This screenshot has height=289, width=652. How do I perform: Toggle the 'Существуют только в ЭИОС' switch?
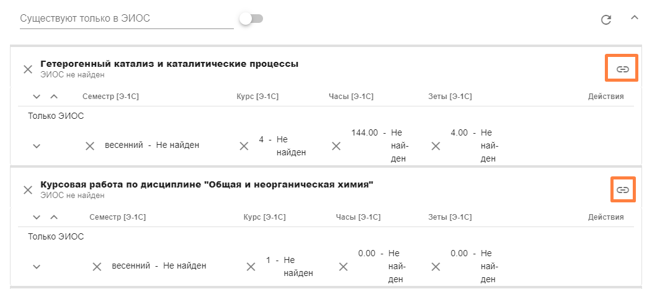[251, 19]
